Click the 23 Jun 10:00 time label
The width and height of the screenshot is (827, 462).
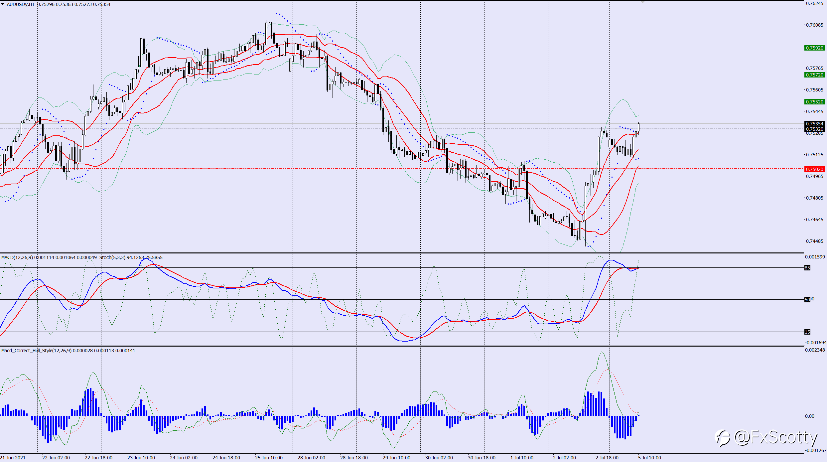point(141,458)
